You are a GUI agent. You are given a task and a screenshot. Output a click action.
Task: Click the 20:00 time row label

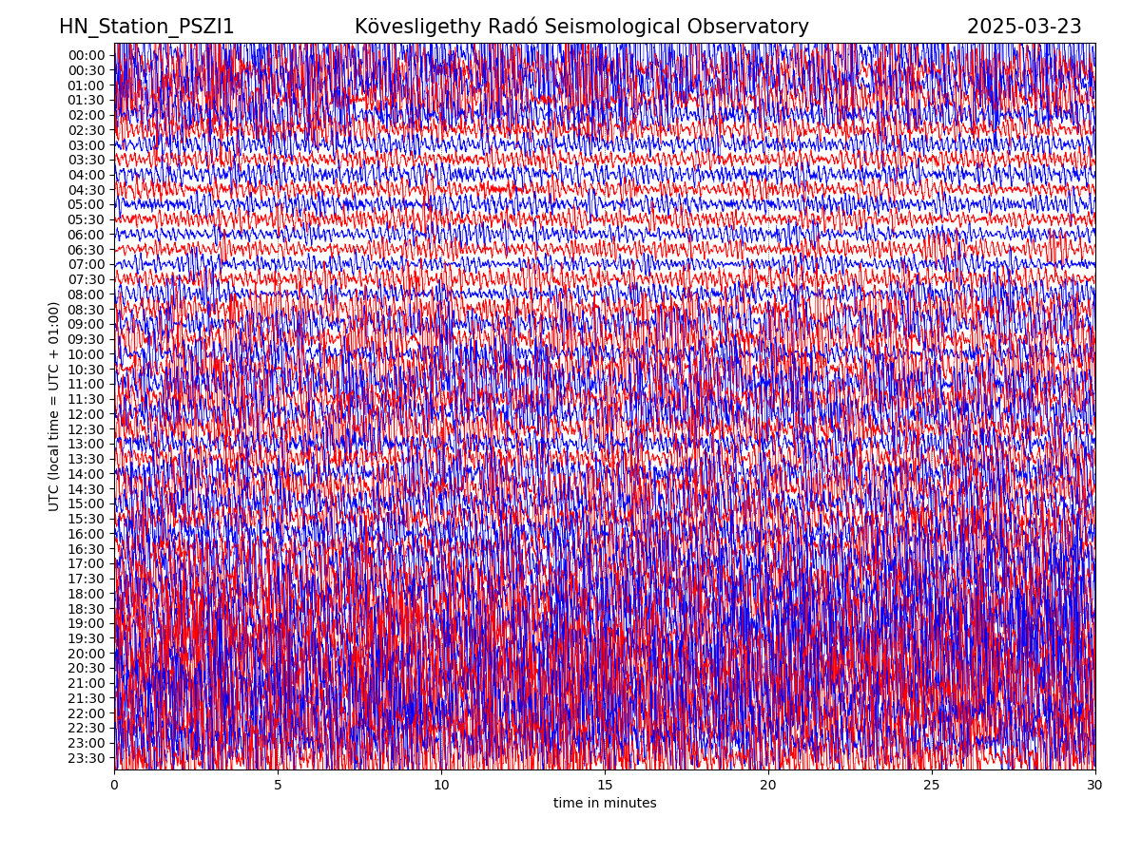[86, 654]
